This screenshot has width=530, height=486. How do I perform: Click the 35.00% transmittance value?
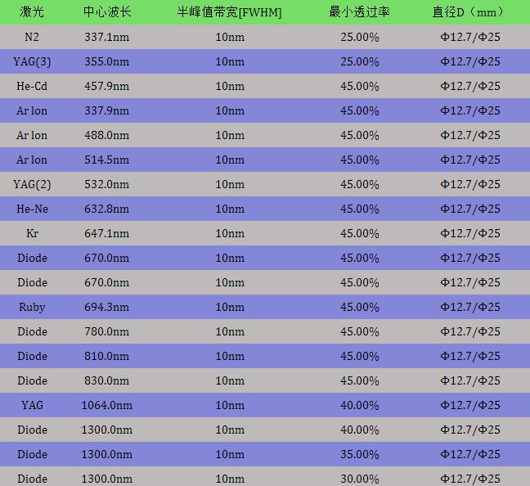coord(360,454)
